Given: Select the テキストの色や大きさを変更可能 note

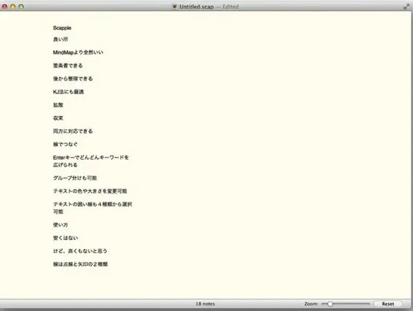Looking at the screenshot, I should pyautogui.click(x=89, y=191).
